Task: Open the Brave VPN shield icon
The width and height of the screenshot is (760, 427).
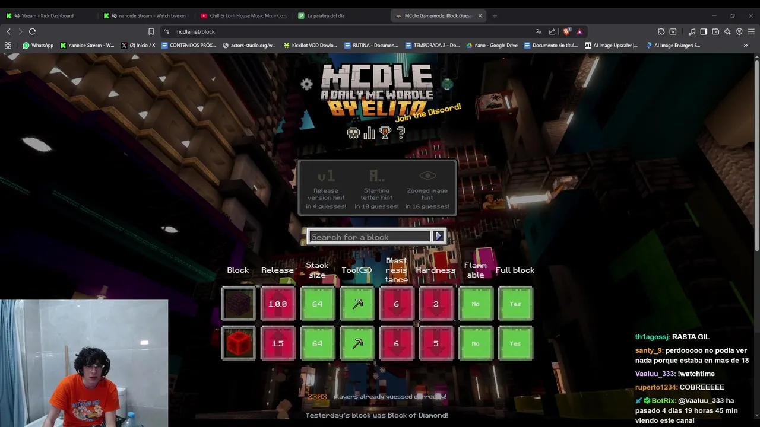Action: (739, 31)
